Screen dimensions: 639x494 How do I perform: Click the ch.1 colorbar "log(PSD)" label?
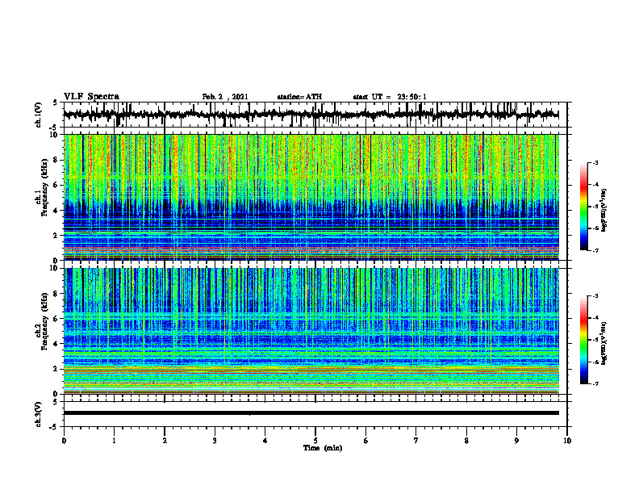tap(604, 211)
